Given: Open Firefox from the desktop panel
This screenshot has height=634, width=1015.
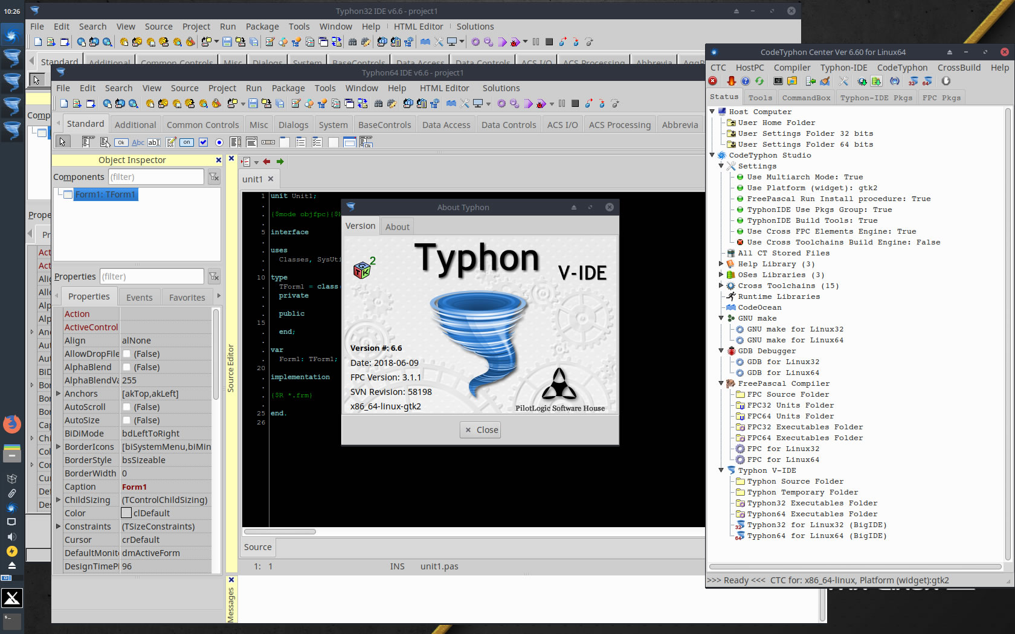Looking at the screenshot, I should point(11,424).
